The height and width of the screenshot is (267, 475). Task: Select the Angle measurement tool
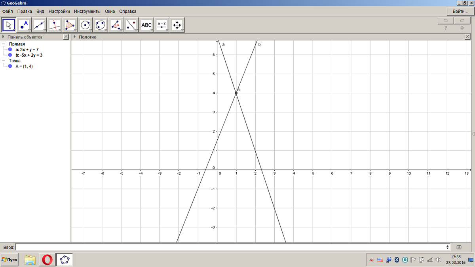coord(116,25)
